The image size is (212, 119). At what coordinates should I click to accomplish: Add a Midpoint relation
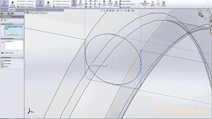click(6, 60)
